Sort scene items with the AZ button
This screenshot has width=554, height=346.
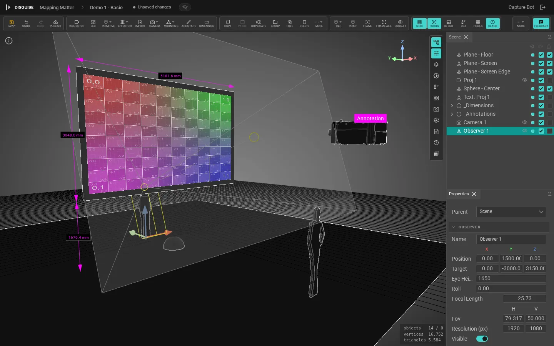tap(532, 47)
